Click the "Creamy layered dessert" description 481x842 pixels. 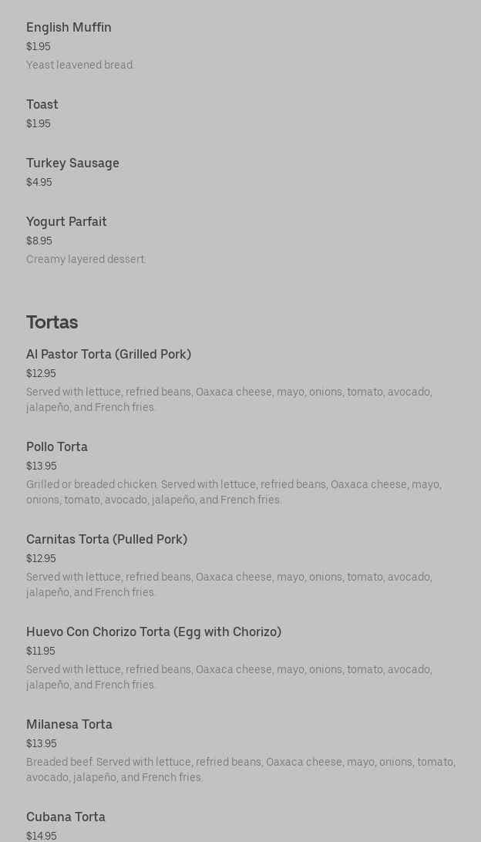[x=86, y=259]
